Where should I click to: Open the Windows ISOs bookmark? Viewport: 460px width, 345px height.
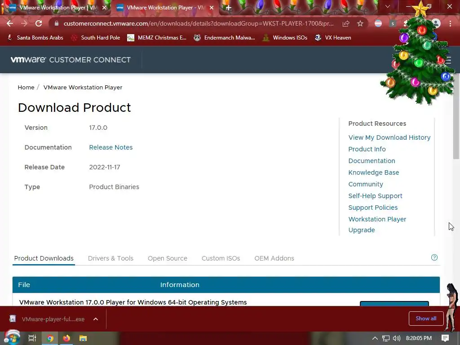coord(285,38)
